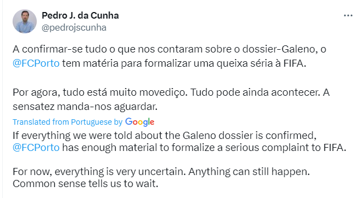Screen dimensions: 359x198
Task: Click the English line 'If everything we were told'
Action: click(x=164, y=136)
